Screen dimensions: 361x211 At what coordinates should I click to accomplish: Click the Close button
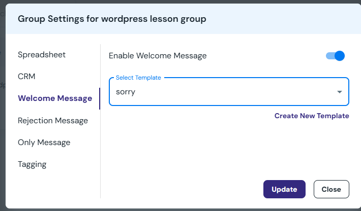click(331, 189)
